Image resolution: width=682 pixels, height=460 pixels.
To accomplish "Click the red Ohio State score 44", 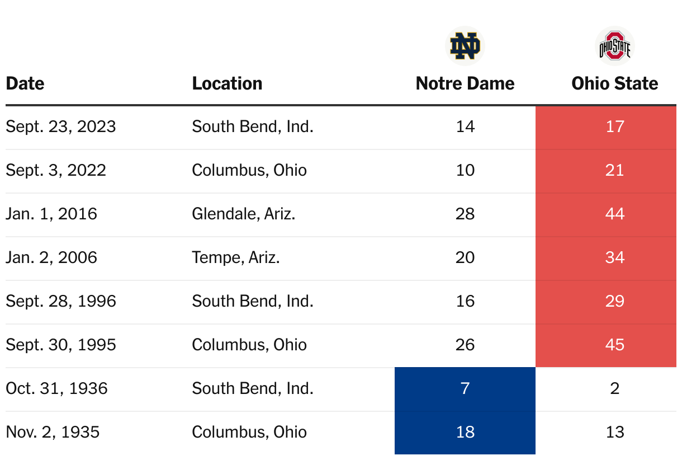I will pos(614,214).
